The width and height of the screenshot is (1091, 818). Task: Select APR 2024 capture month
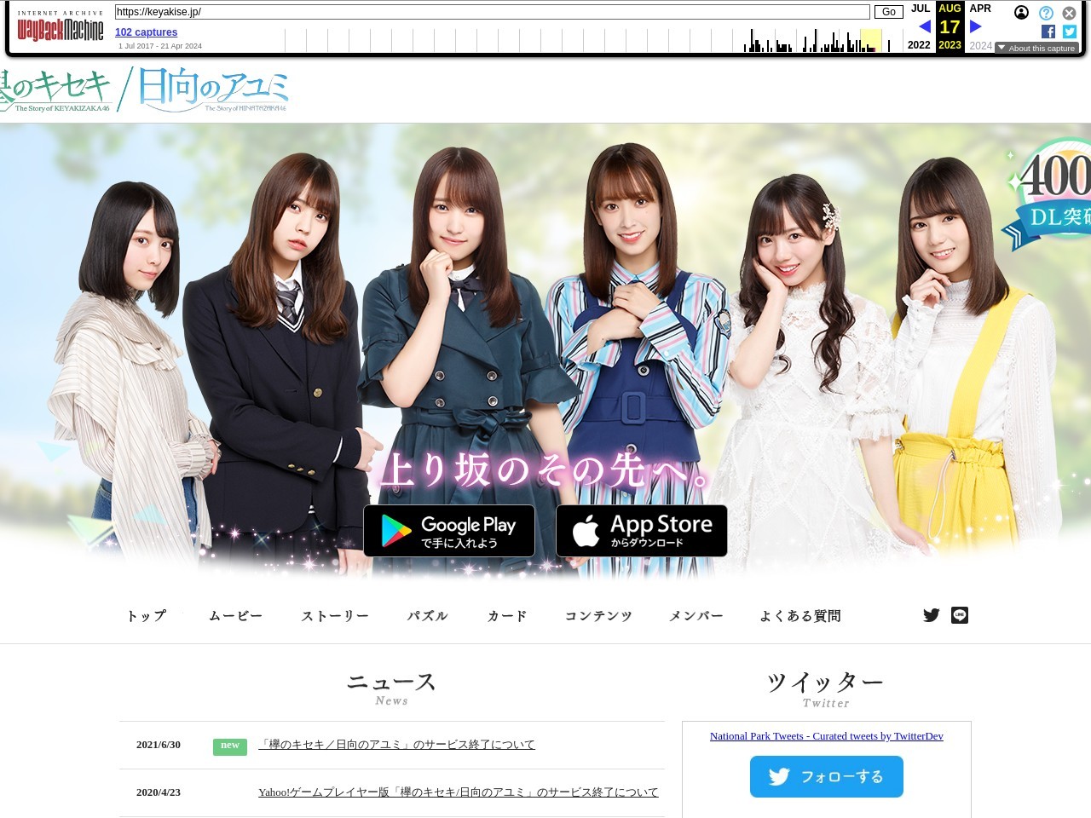(x=980, y=9)
